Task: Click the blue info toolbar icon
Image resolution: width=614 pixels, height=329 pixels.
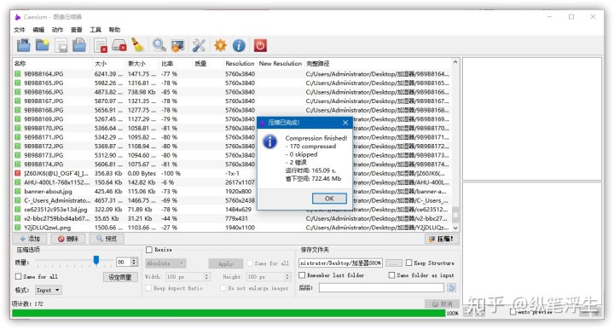Action: tap(239, 46)
